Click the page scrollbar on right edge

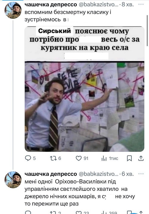pos(147,31)
